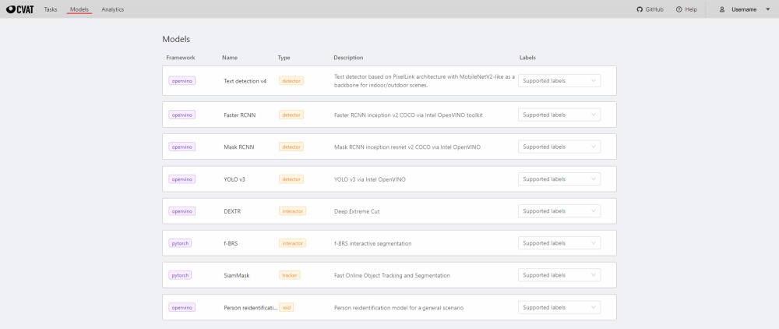Switch to the Analytics tab
779x329 pixels.
point(112,9)
